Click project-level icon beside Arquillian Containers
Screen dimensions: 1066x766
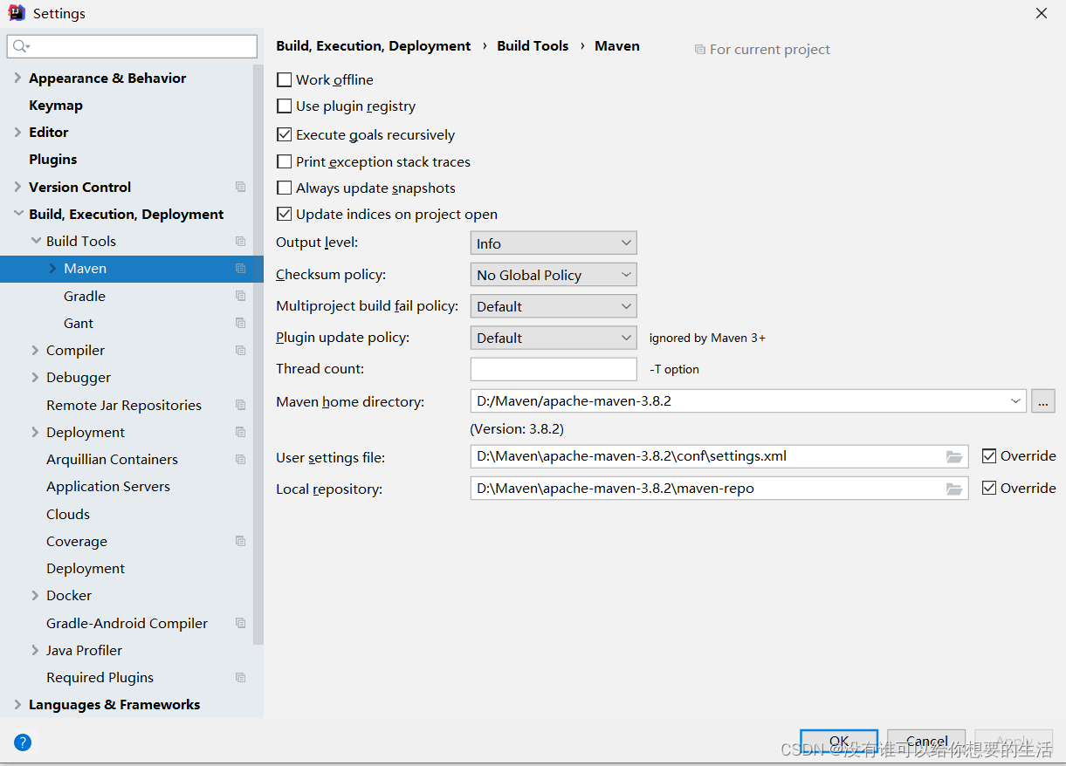(x=240, y=459)
